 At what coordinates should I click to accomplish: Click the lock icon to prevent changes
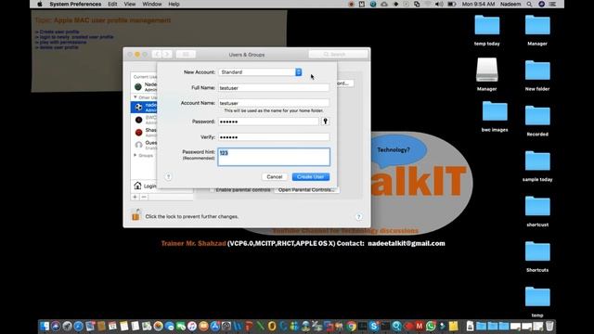(136, 215)
